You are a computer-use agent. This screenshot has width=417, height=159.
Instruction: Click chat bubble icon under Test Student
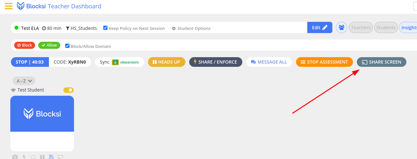coord(33,157)
